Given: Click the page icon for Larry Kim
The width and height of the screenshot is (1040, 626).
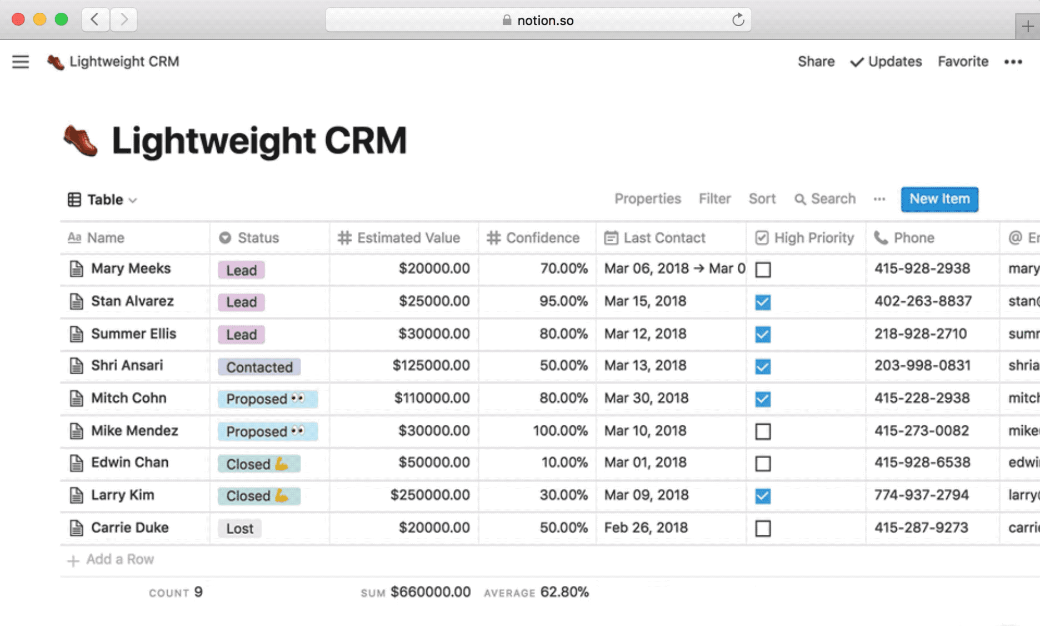Looking at the screenshot, I should tap(76, 495).
